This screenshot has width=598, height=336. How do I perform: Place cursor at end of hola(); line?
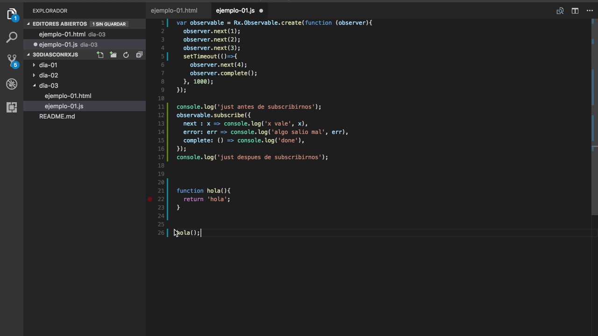[x=200, y=233]
